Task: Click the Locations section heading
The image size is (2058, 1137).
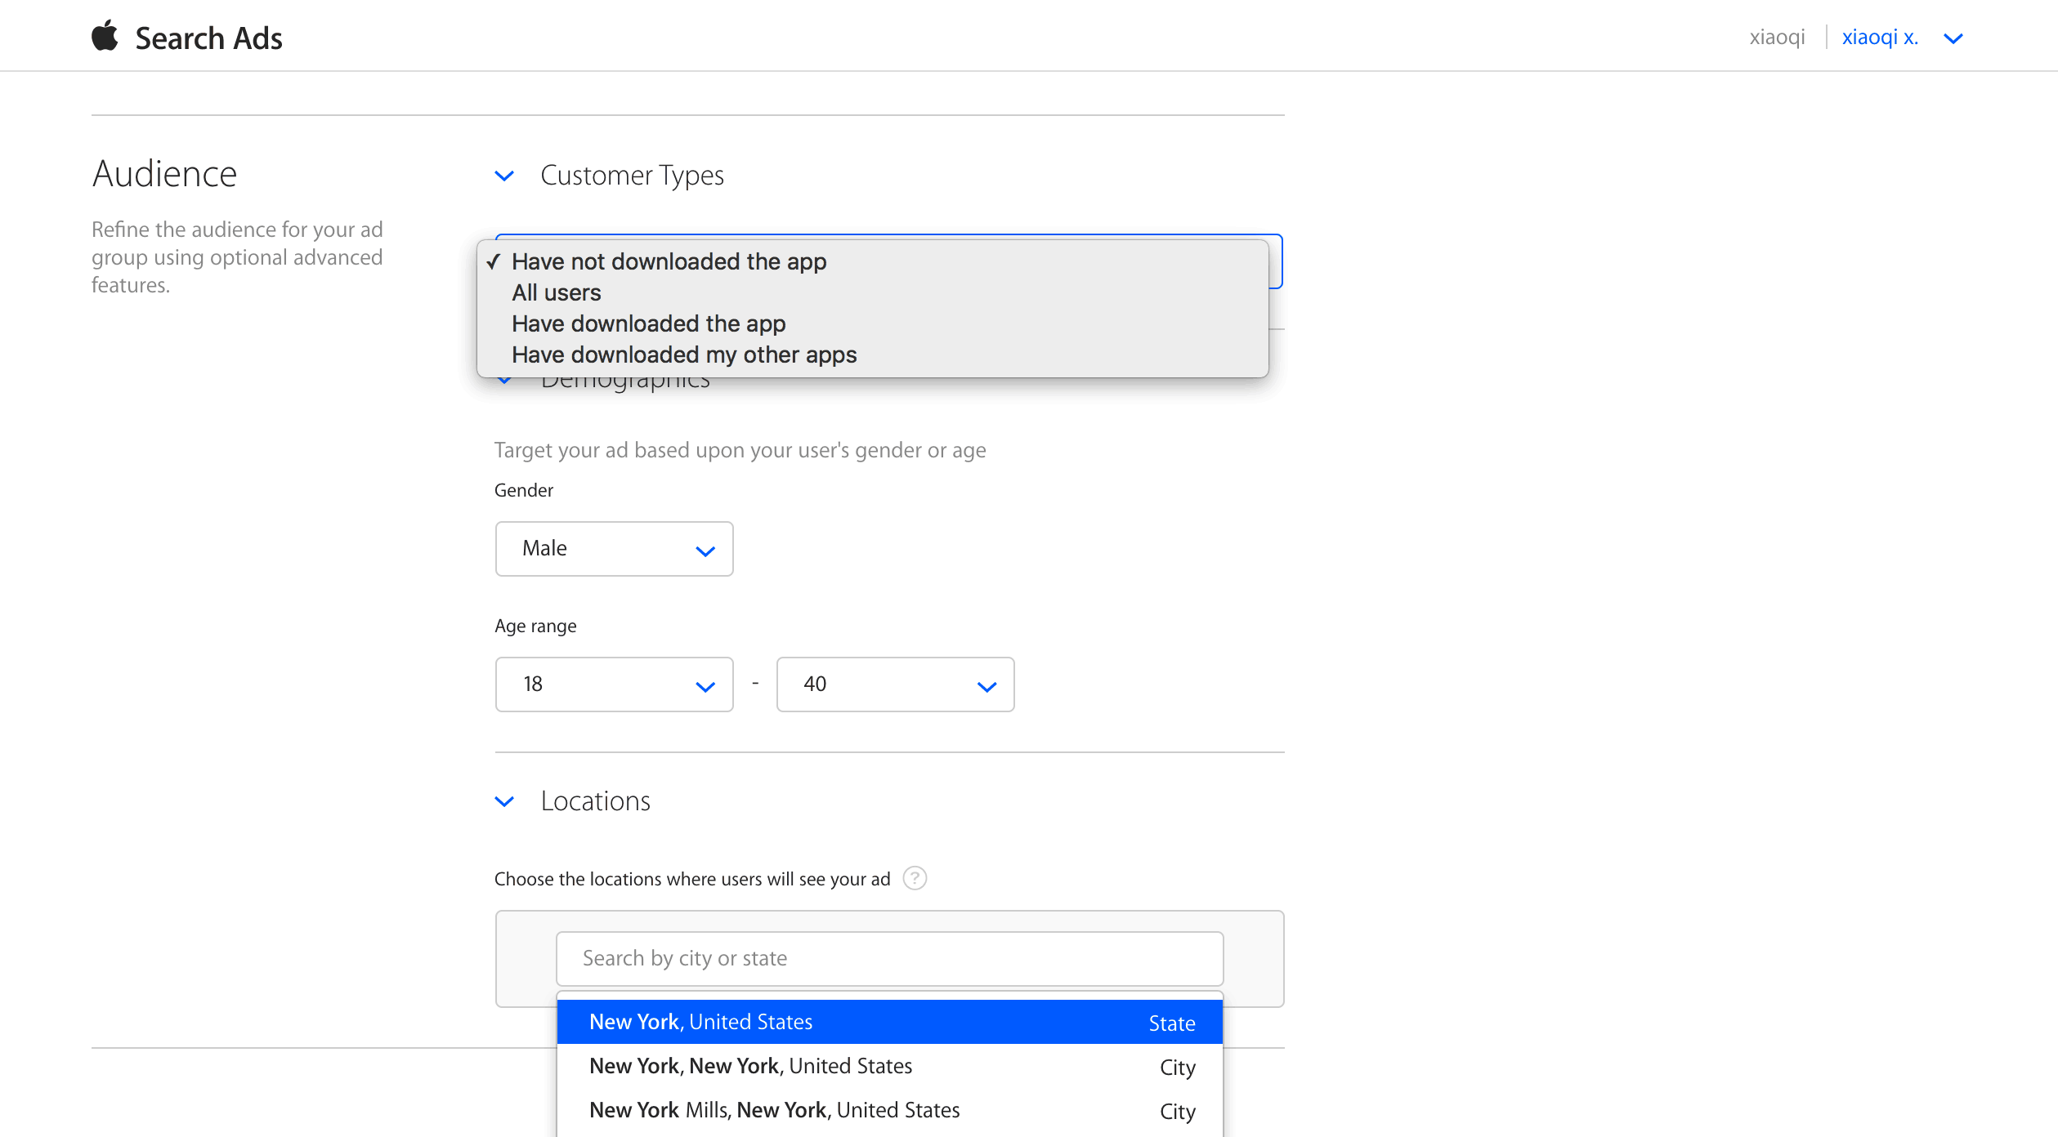Action: coord(595,801)
